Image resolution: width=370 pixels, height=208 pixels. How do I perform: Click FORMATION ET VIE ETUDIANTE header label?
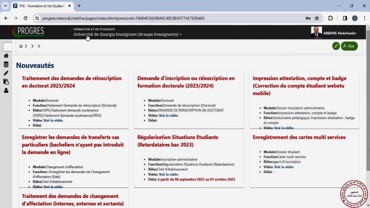94,29
